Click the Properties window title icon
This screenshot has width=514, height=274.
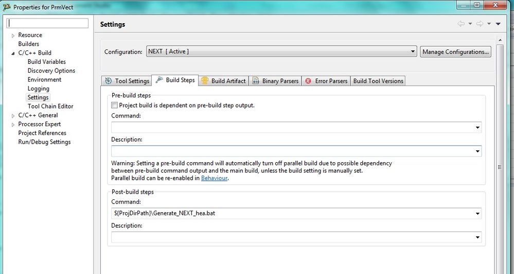pos(7,7)
